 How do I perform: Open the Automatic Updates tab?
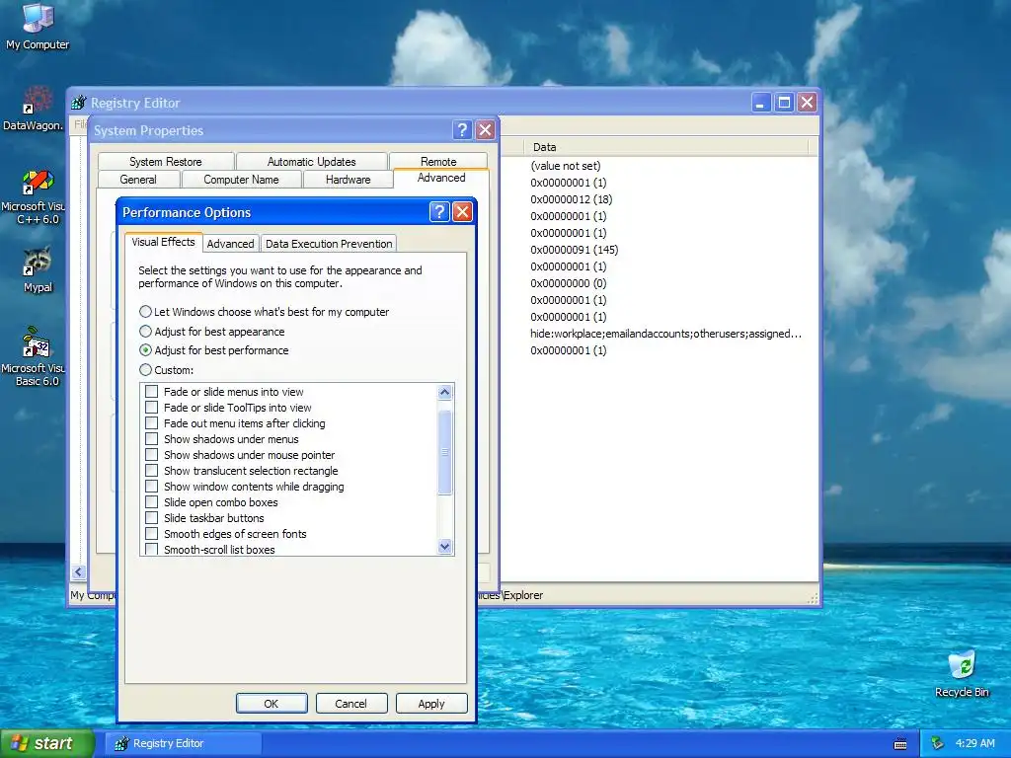coord(311,161)
